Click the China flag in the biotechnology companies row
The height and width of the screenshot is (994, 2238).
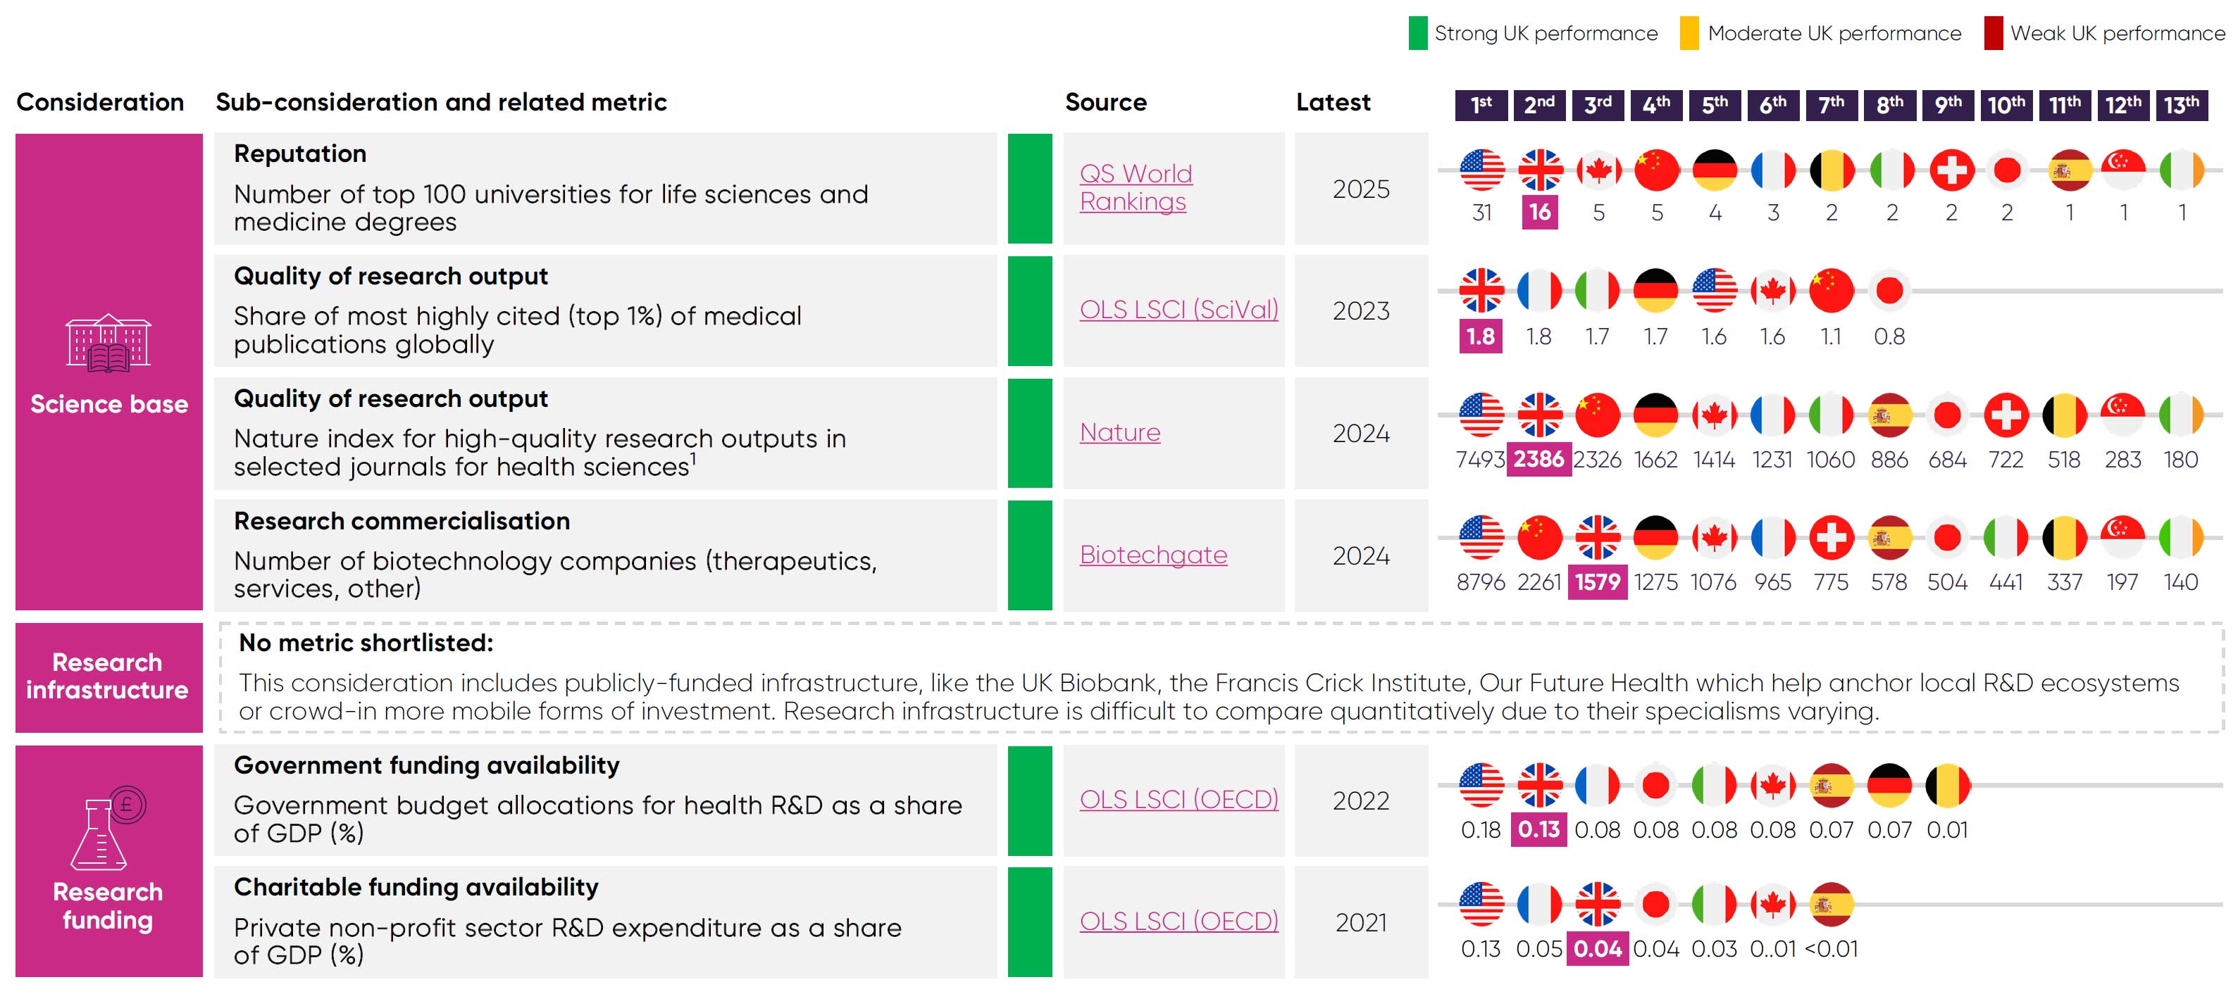1539,539
